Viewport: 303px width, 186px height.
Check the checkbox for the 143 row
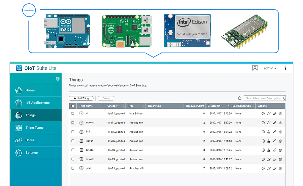coord(73,131)
